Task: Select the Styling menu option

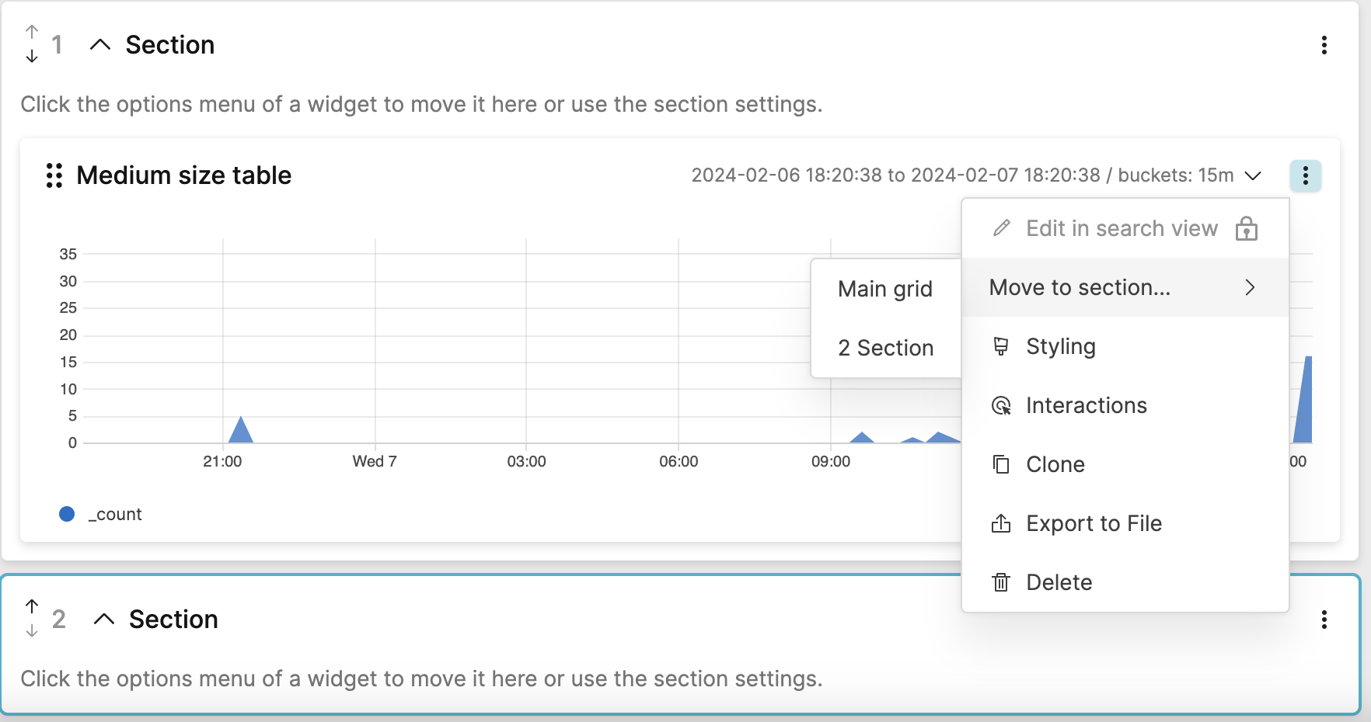Action: pyautogui.click(x=1061, y=346)
